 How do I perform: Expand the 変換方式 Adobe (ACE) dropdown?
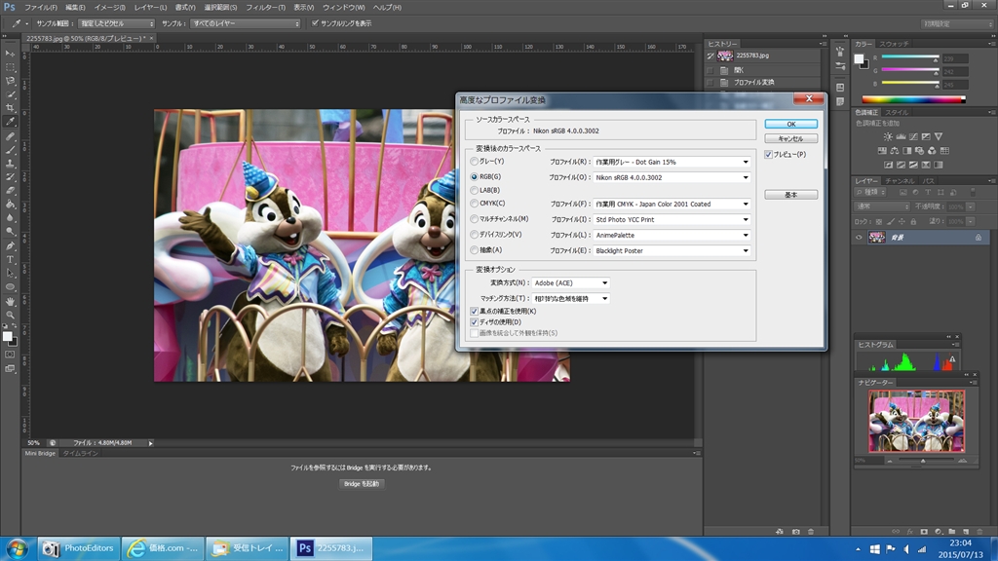pyautogui.click(x=570, y=282)
